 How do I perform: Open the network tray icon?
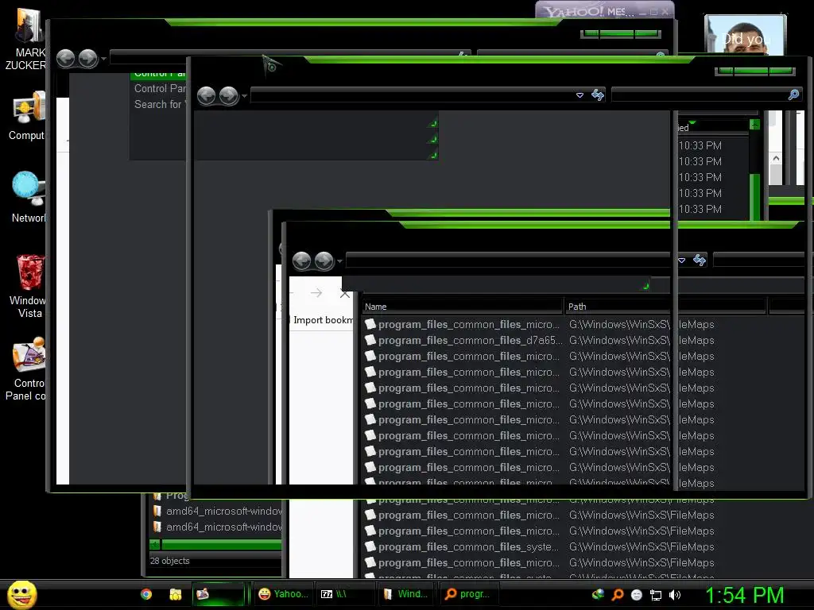656,595
